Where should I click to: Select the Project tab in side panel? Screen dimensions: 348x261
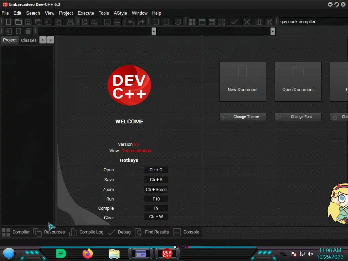[x=10, y=40]
